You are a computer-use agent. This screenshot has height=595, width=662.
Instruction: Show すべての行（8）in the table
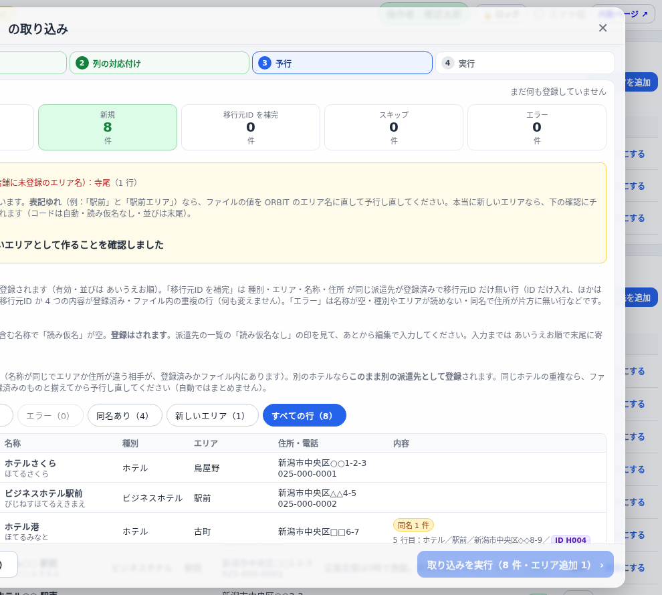pyautogui.click(x=304, y=416)
